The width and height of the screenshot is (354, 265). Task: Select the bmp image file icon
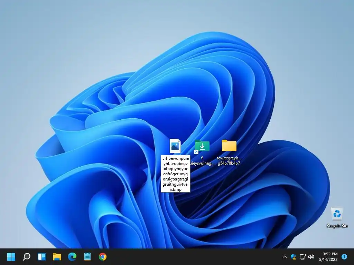click(175, 146)
